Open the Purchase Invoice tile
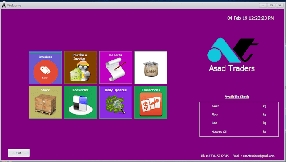Image resolution: width=286 pixels, height=162 pixels. click(x=81, y=67)
